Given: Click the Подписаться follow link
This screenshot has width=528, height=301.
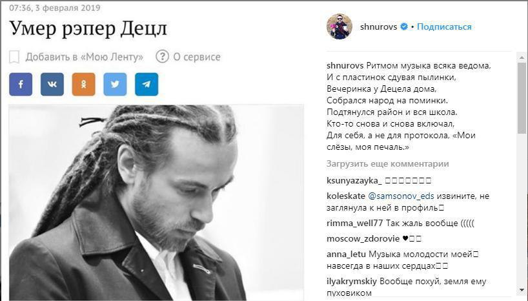Looking at the screenshot, I should [x=444, y=26].
